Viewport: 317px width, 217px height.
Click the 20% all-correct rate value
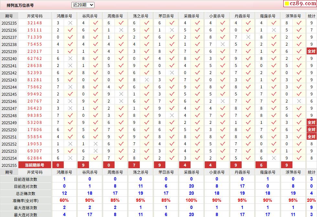[x=311, y=200]
